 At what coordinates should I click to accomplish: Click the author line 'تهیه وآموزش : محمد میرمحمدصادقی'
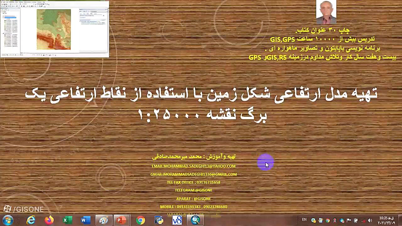click(194, 156)
